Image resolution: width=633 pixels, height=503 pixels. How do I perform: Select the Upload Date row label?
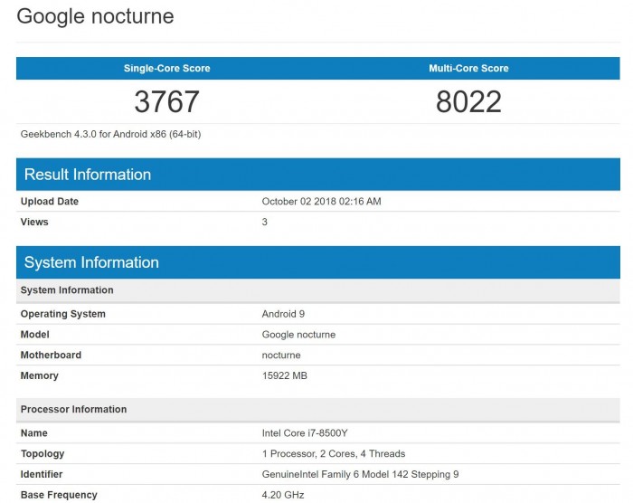tap(50, 201)
